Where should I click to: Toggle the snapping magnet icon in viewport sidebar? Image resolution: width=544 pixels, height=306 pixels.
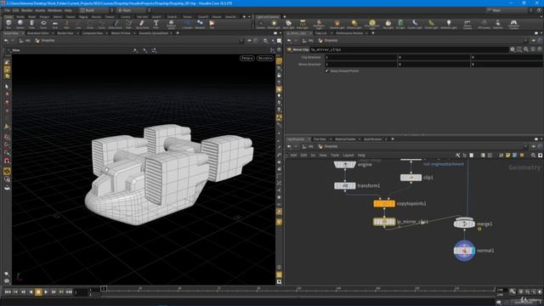click(x=7, y=161)
